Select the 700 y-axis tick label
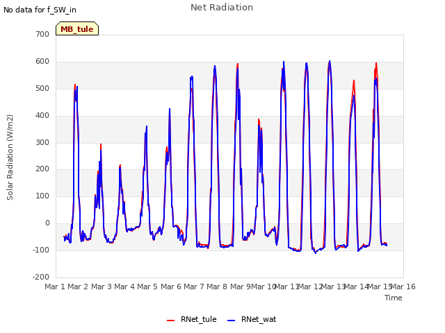Screen dimensions: 445x333 (x=42, y=34)
